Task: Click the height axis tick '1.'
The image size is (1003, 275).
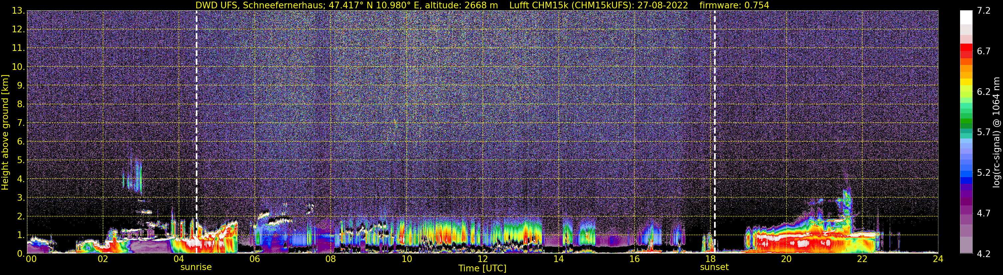Action: pyautogui.click(x=21, y=235)
